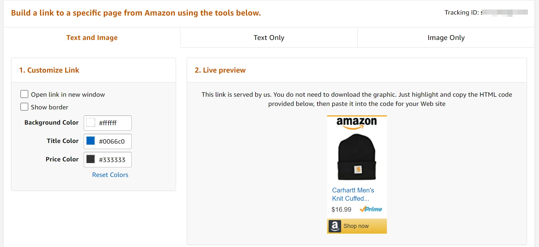Viewport: 539px width, 247px height.
Task: Click the Amazon 'a' icon on Shop now
Action: [x=335, y=226]
